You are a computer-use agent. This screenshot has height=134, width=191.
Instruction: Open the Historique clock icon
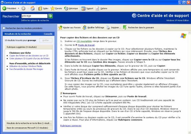[66, 8]
